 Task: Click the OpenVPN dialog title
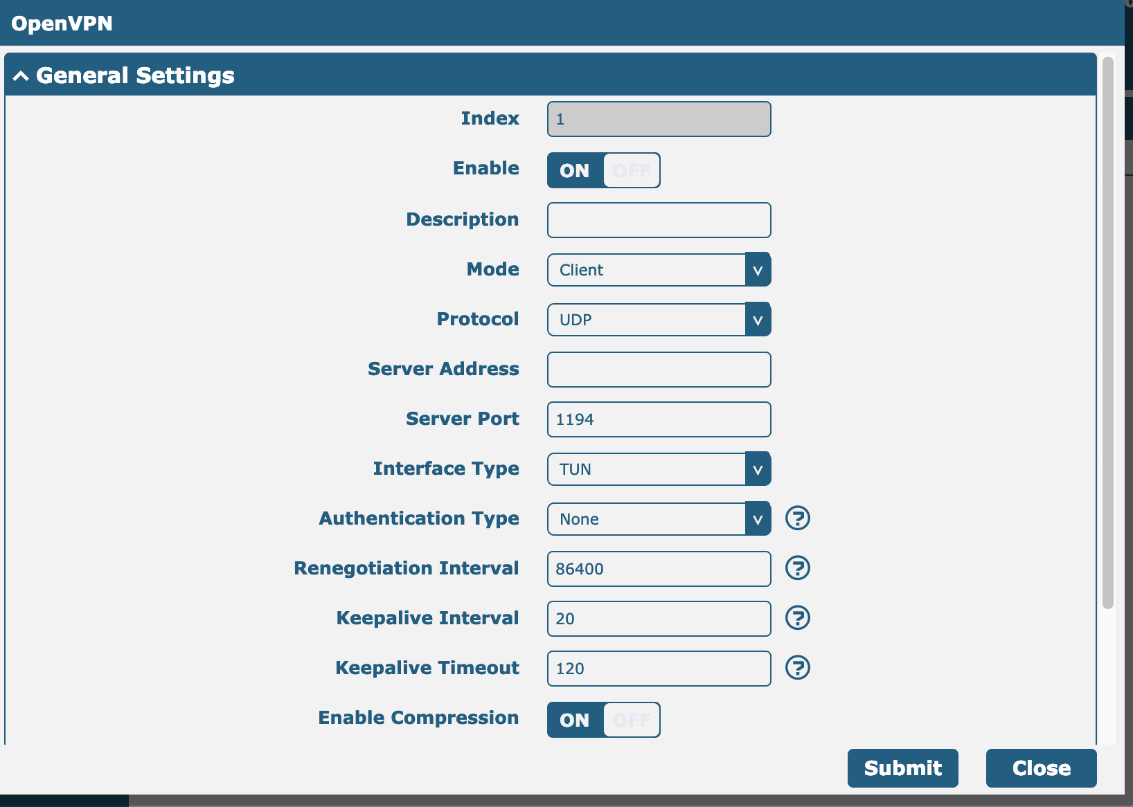coord(62,24)
